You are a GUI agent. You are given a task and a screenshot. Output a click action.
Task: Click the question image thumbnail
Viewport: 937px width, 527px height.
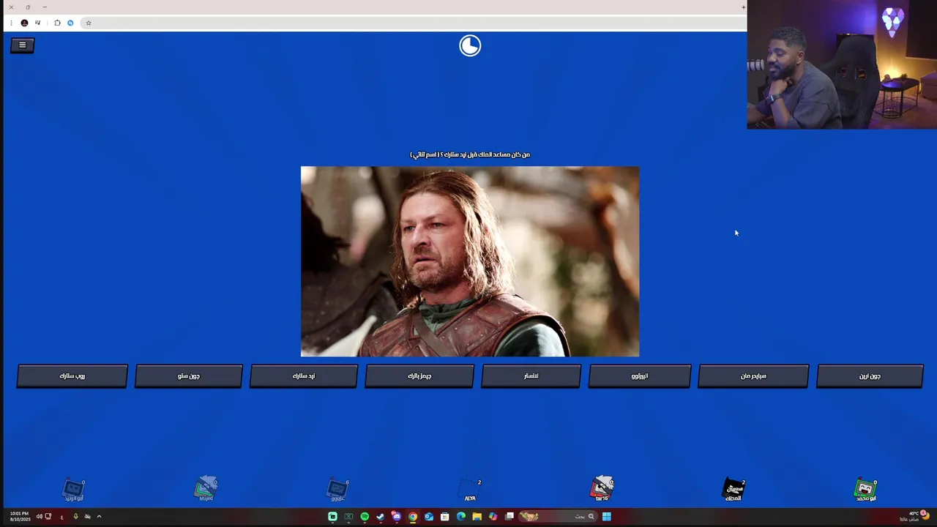tap(470, 261)
